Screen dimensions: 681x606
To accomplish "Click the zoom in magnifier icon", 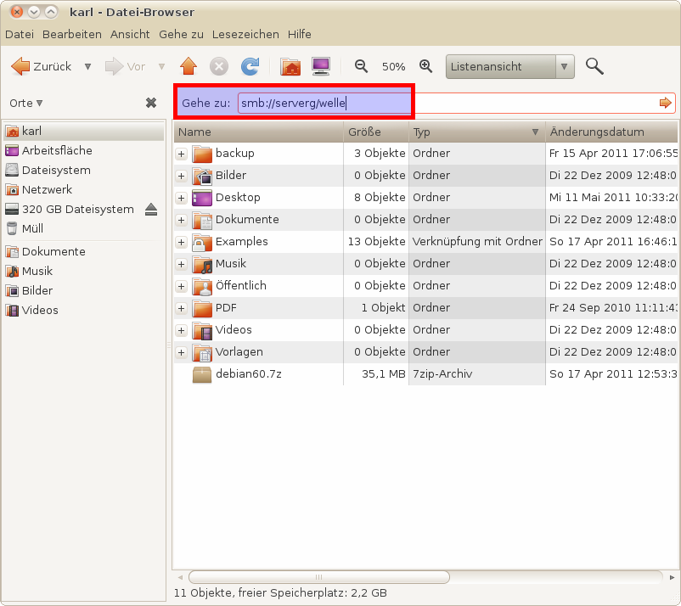I will click(426, 66).
